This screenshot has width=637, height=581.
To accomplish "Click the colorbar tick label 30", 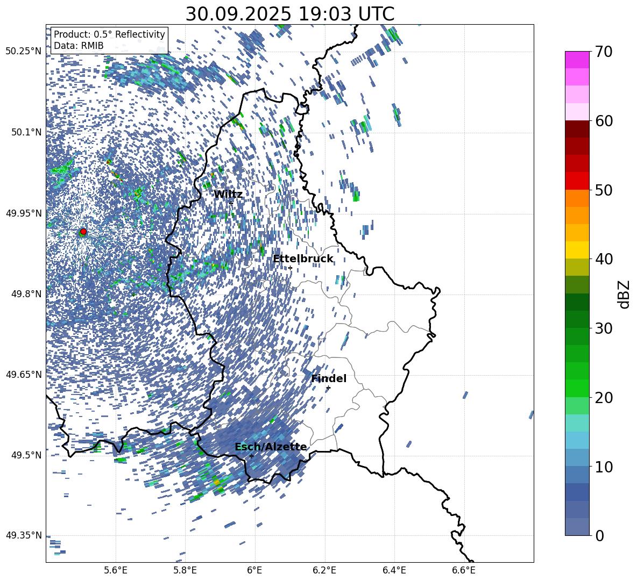I will pyautogui.click(x=604, y=328).
